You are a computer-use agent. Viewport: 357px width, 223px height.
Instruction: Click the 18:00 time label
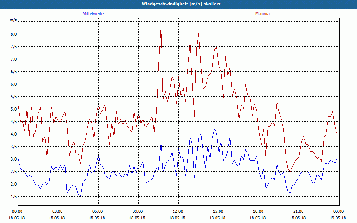pos(259,211)
